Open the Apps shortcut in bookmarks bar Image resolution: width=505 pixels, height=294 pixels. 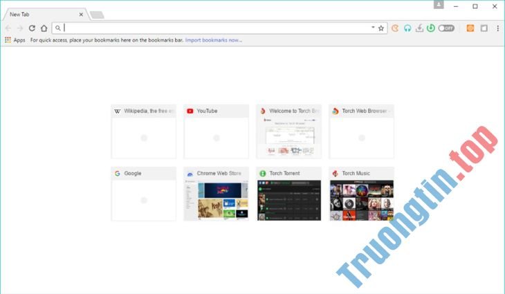tap(15, 40)
